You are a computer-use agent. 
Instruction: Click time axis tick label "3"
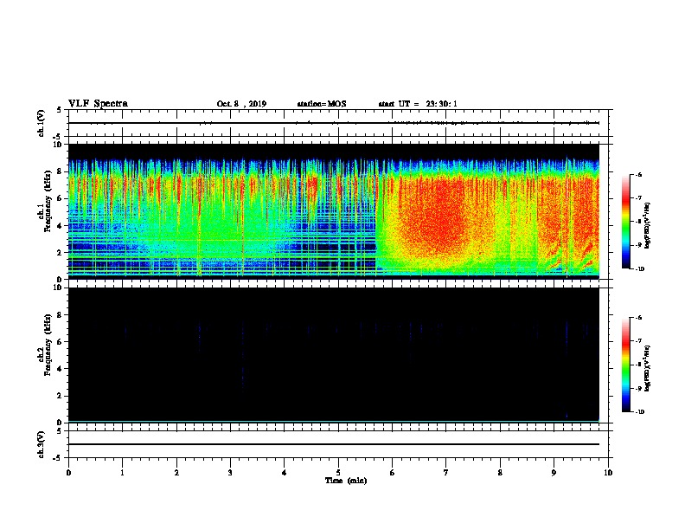(x=230, y=473)
